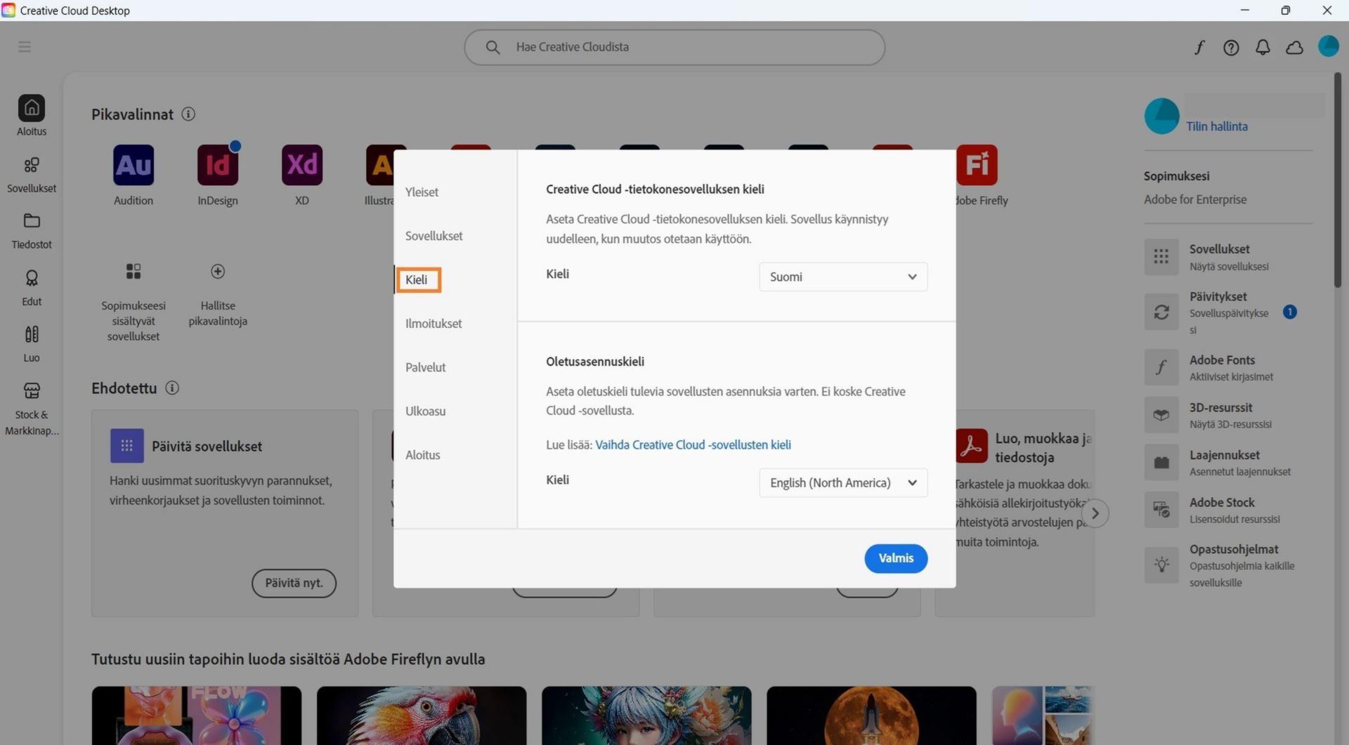Click the Hae Creative Cloudista search field
1349x745 pixels.
click(674, 47)
